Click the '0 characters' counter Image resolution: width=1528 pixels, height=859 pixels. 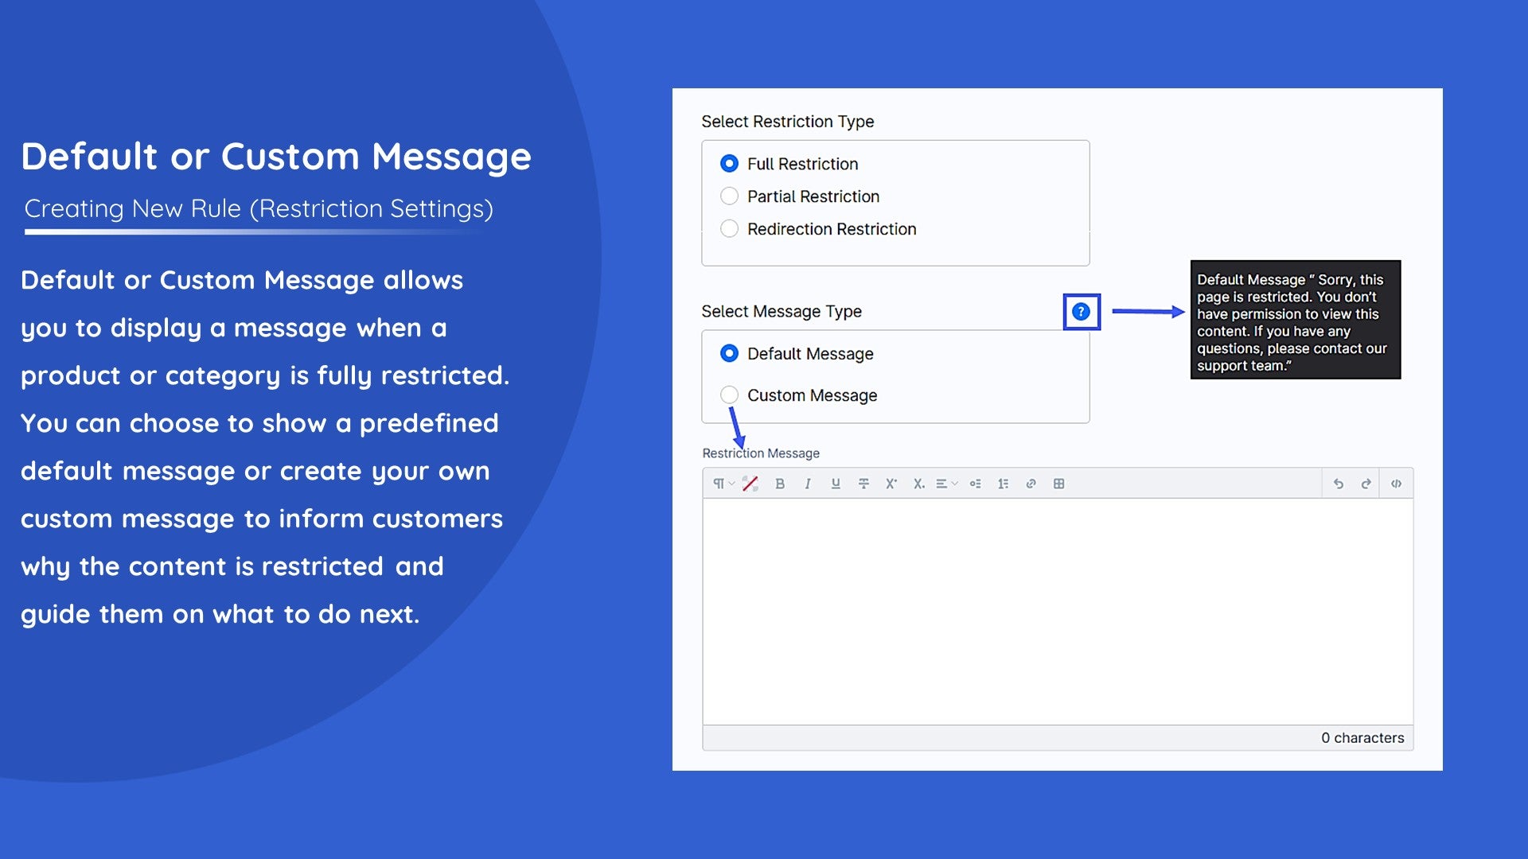pyautogui.click(x=1362, y=738)
